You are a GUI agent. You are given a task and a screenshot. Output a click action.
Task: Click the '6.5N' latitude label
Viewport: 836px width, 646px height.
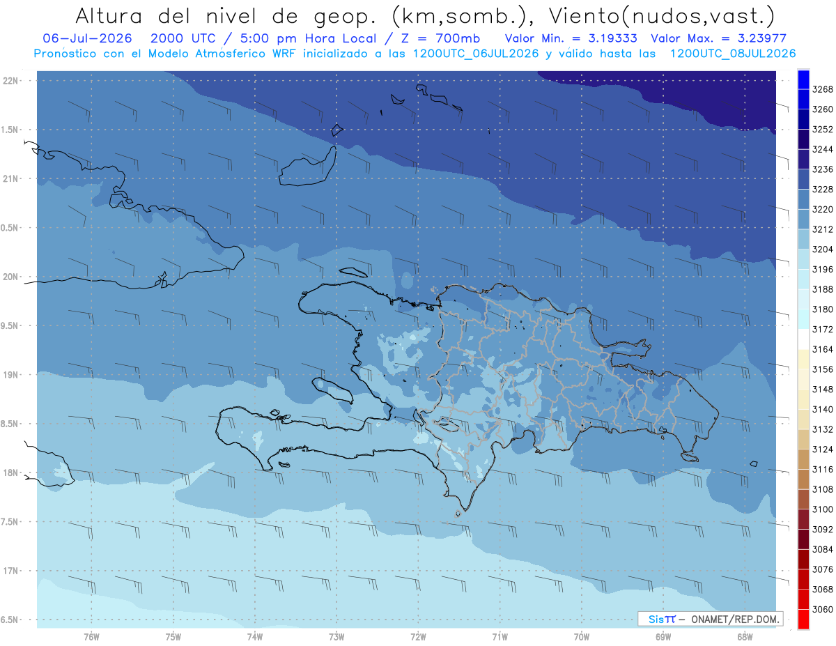pos(10,620)
